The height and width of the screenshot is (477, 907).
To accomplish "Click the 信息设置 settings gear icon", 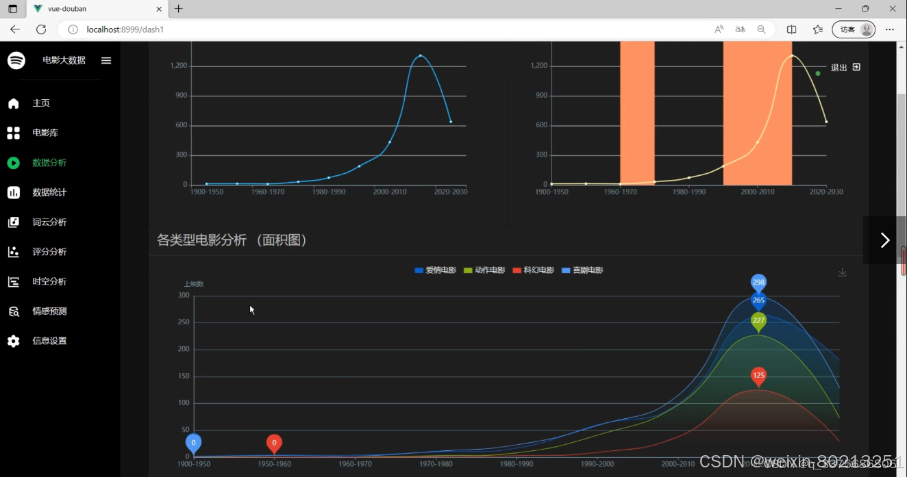I will pos(14,340).
